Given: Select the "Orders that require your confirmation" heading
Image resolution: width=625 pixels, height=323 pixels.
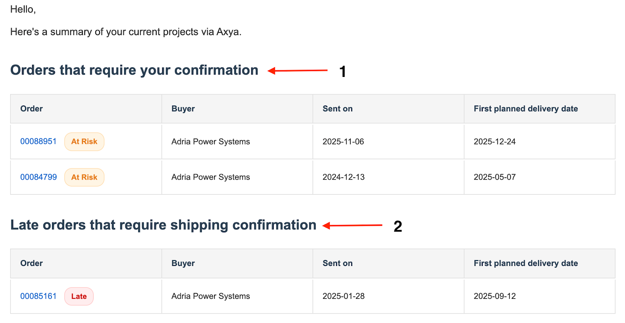Looking at the screenshot, I should click(x=134, y=70).
